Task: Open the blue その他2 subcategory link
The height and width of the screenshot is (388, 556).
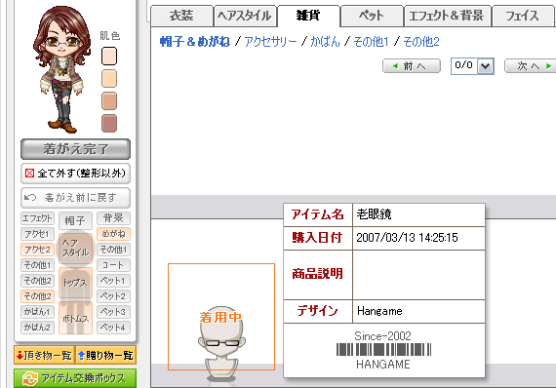Action: (421, 42)
